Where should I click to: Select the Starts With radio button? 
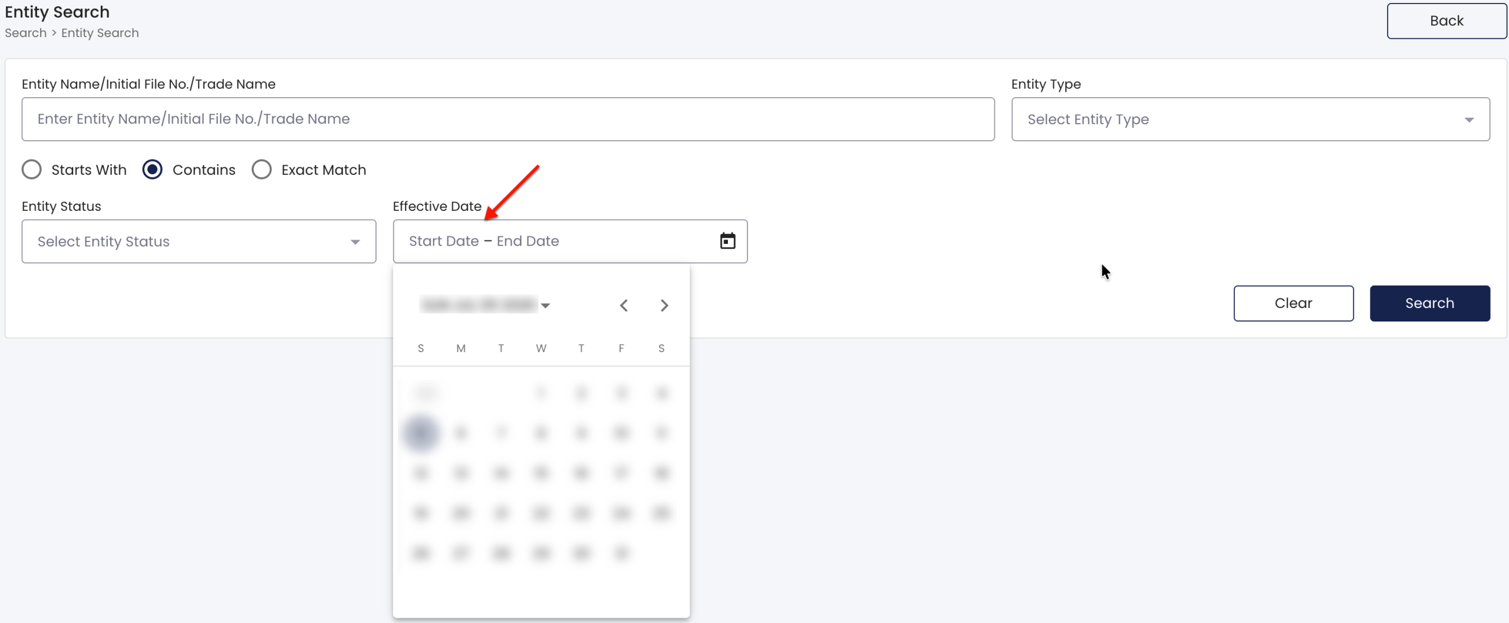tap(31, 170)
